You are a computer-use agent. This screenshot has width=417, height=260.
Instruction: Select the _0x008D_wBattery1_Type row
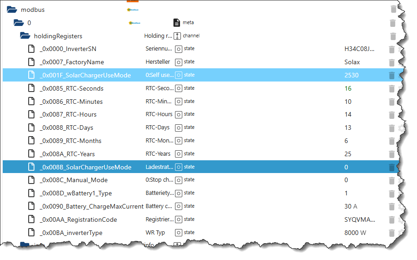(x=75, y=194)
